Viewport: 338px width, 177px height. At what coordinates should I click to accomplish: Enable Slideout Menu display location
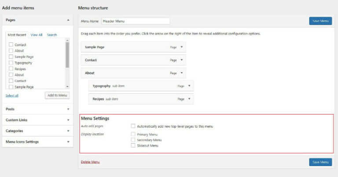[133, 145]
